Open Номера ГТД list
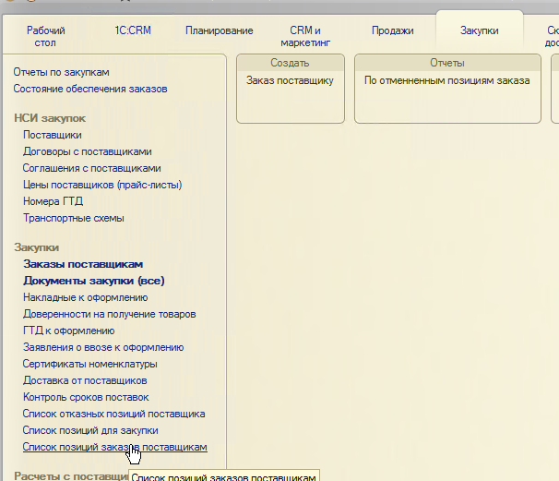Viewport: 559px width, 481px height. point(54,201)
